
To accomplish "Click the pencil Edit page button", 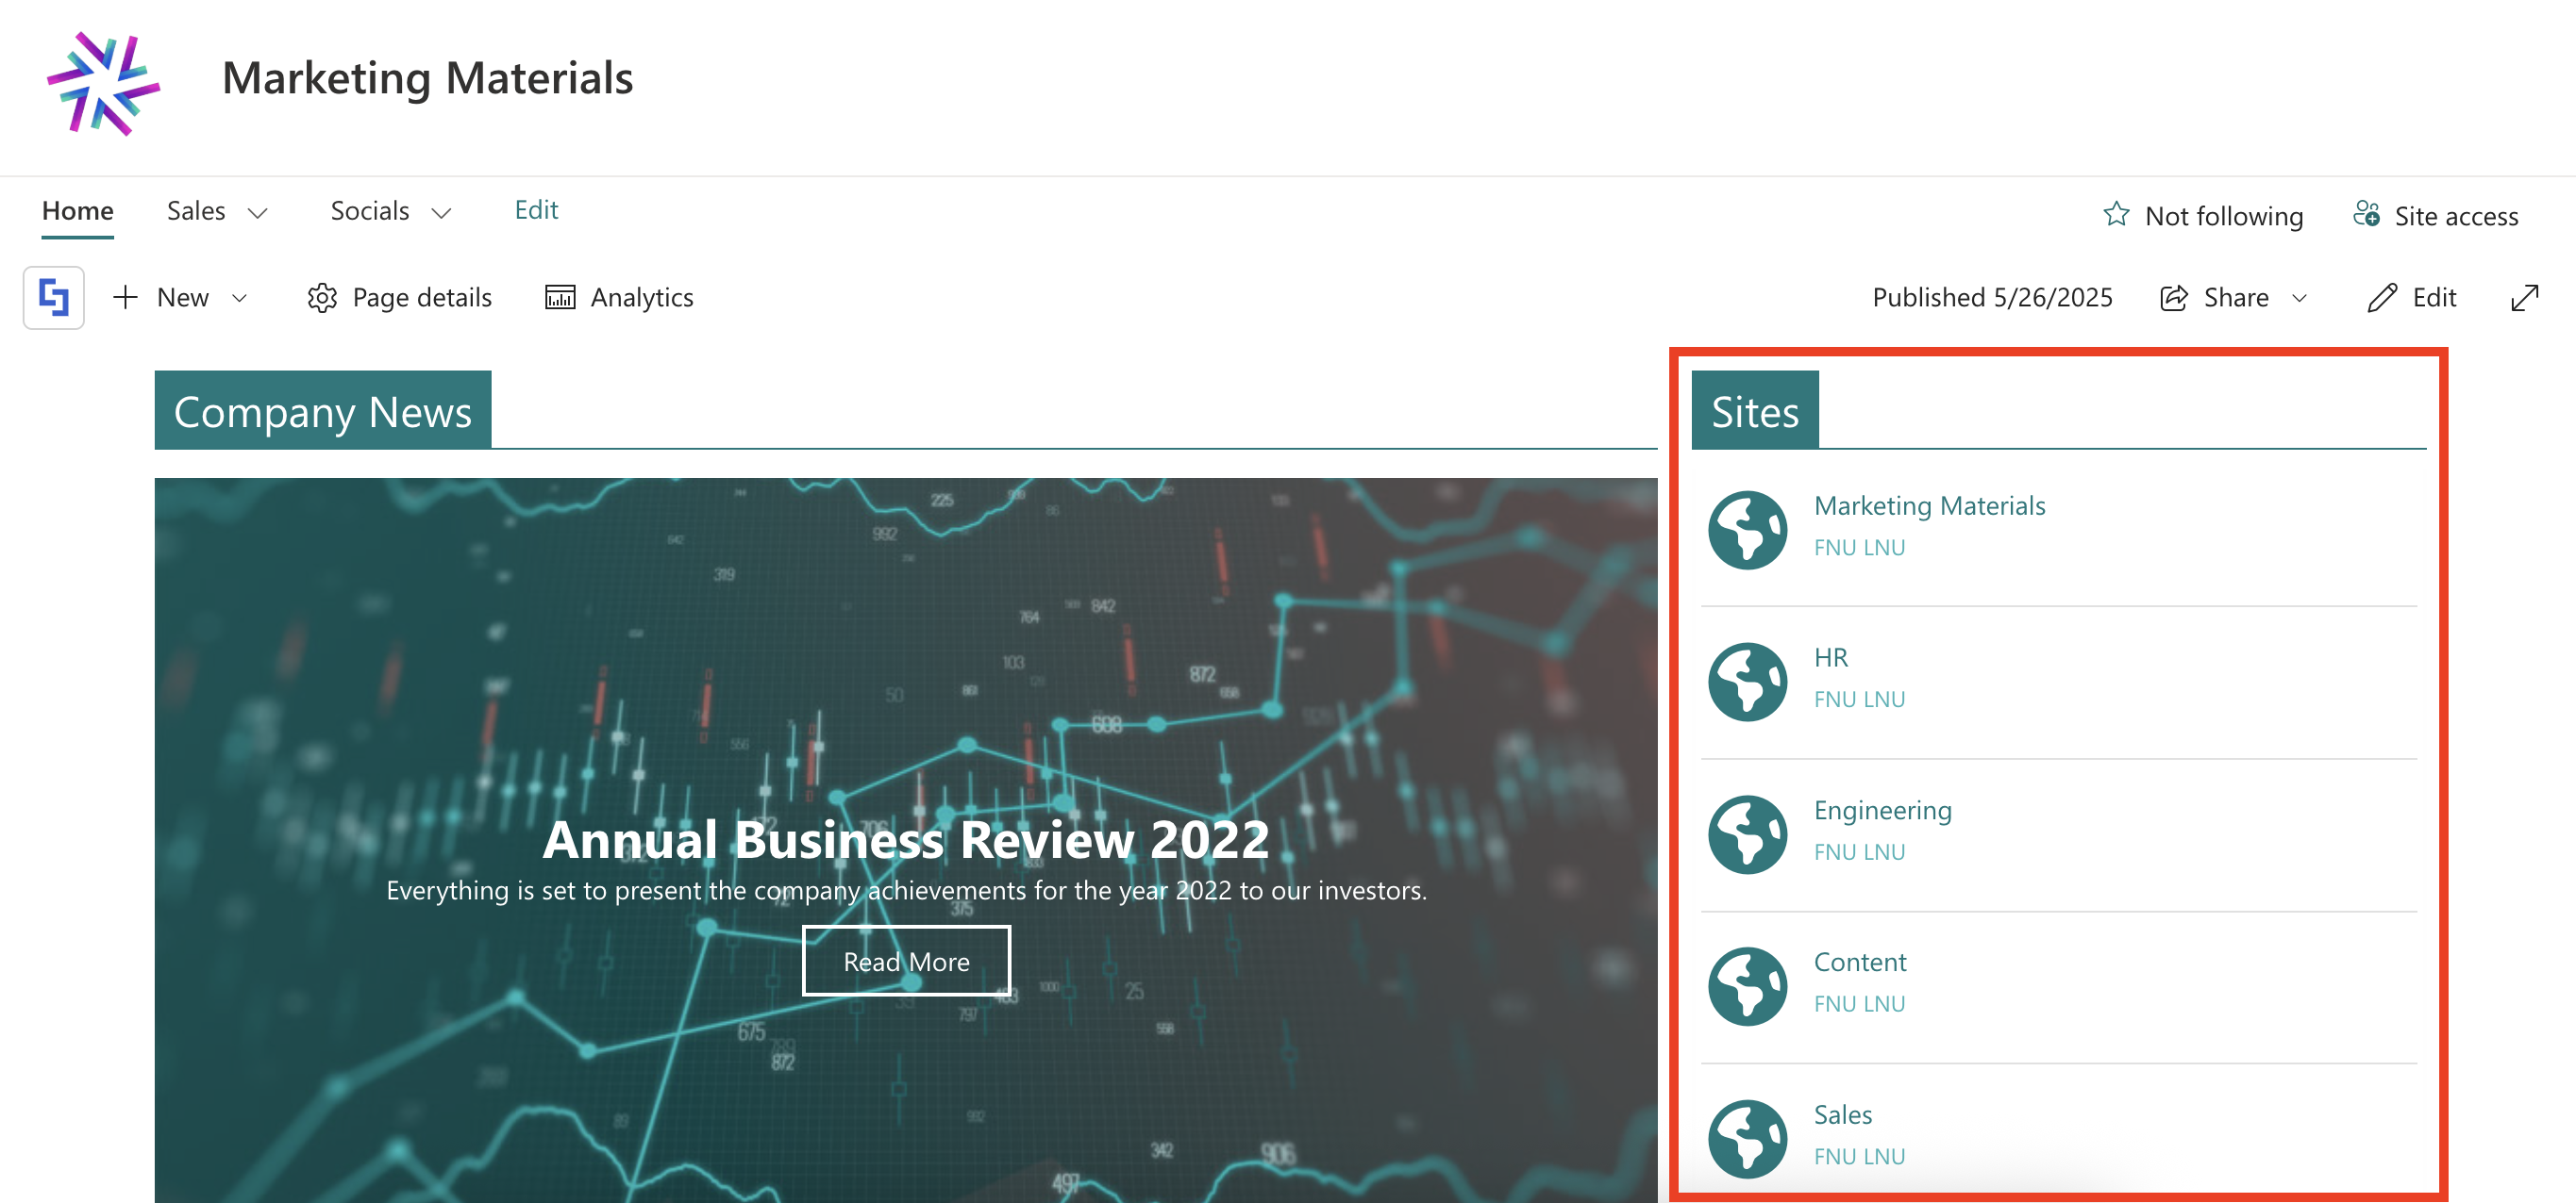I will 2382,298.
